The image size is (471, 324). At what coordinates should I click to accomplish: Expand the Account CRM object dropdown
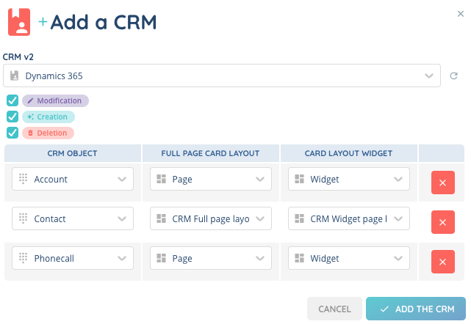click(x=73, y=179)
